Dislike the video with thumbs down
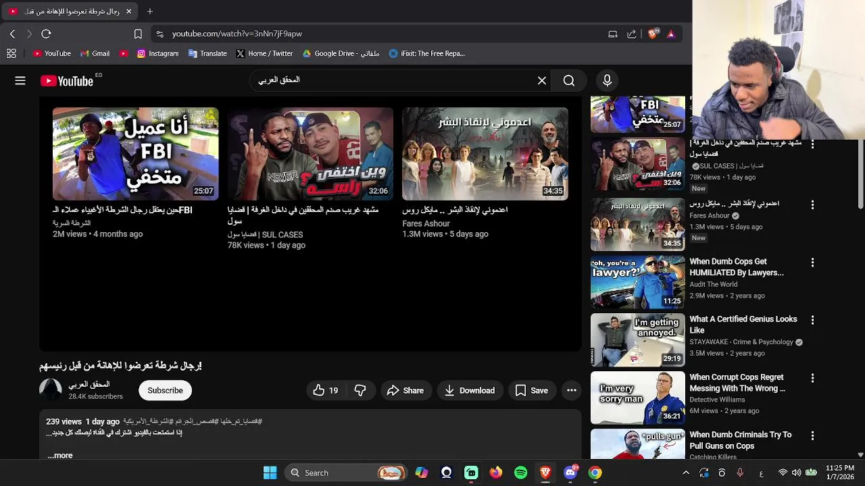Viewport: 865px width, 486px height. 360,390
